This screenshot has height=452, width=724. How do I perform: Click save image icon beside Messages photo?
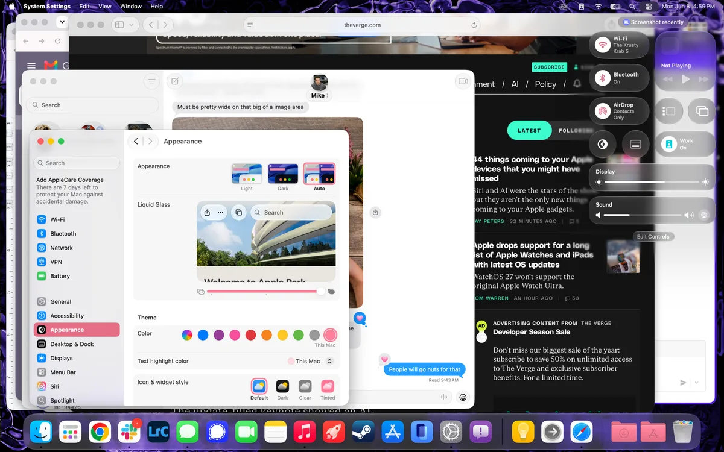pyautogui.click(x=375, y=212)
